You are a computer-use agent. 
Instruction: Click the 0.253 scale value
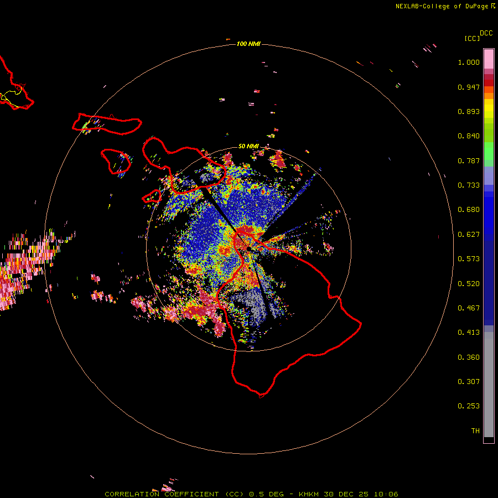(469, 406)
